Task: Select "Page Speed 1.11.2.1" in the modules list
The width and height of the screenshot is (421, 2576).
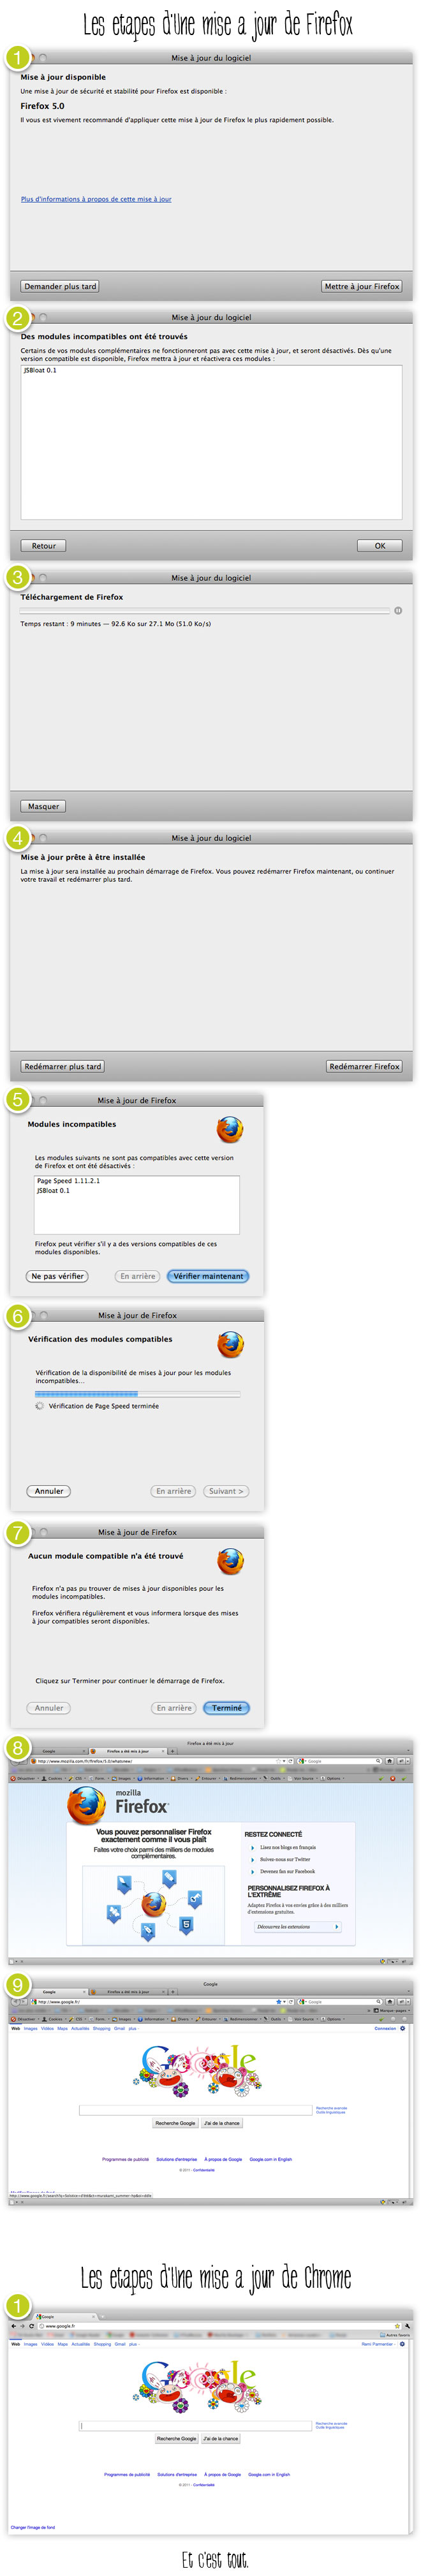Action: coord(69,1181)
